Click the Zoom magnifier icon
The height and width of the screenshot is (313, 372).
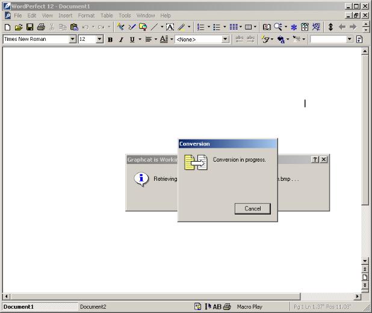coord(278,27)
